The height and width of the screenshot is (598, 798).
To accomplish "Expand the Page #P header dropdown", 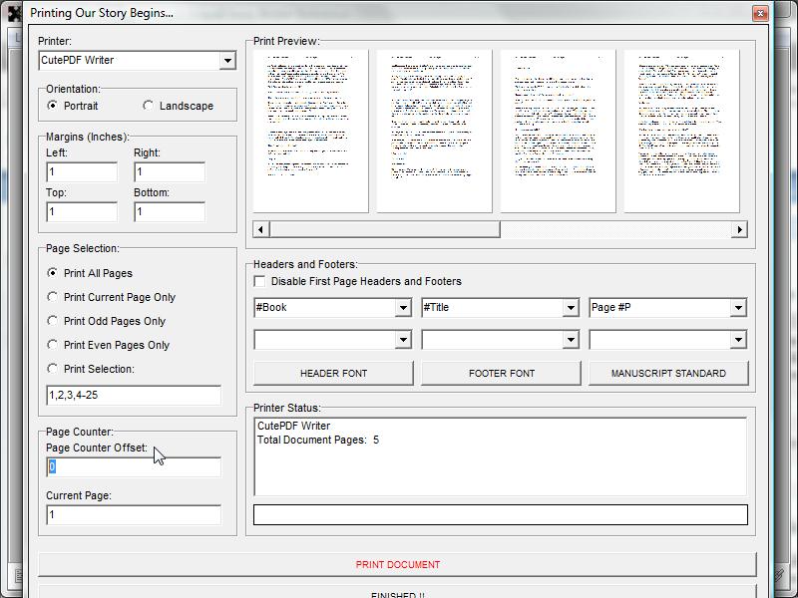I will [x=738, y=308].
